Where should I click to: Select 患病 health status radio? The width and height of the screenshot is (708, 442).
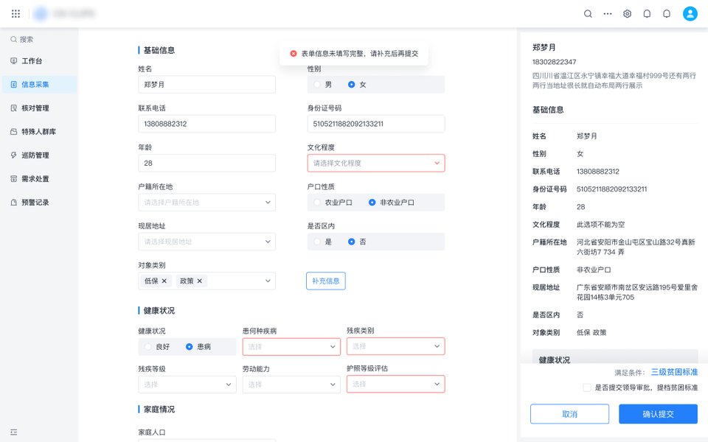[190, 347]
